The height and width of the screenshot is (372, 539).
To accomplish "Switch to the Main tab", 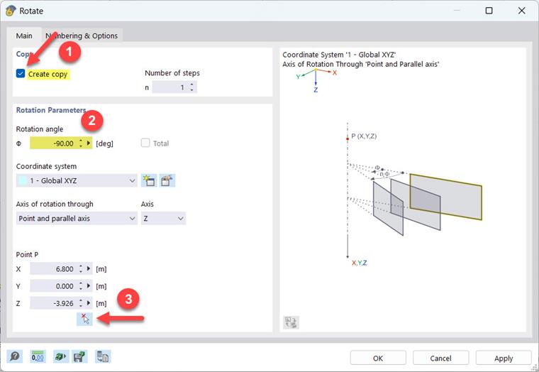I will (24, 35).
